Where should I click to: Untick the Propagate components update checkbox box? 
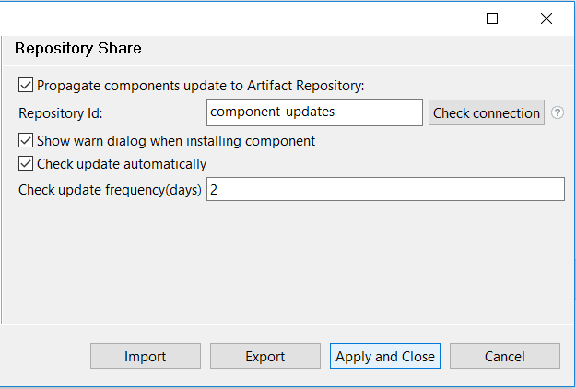pos(26,86)
